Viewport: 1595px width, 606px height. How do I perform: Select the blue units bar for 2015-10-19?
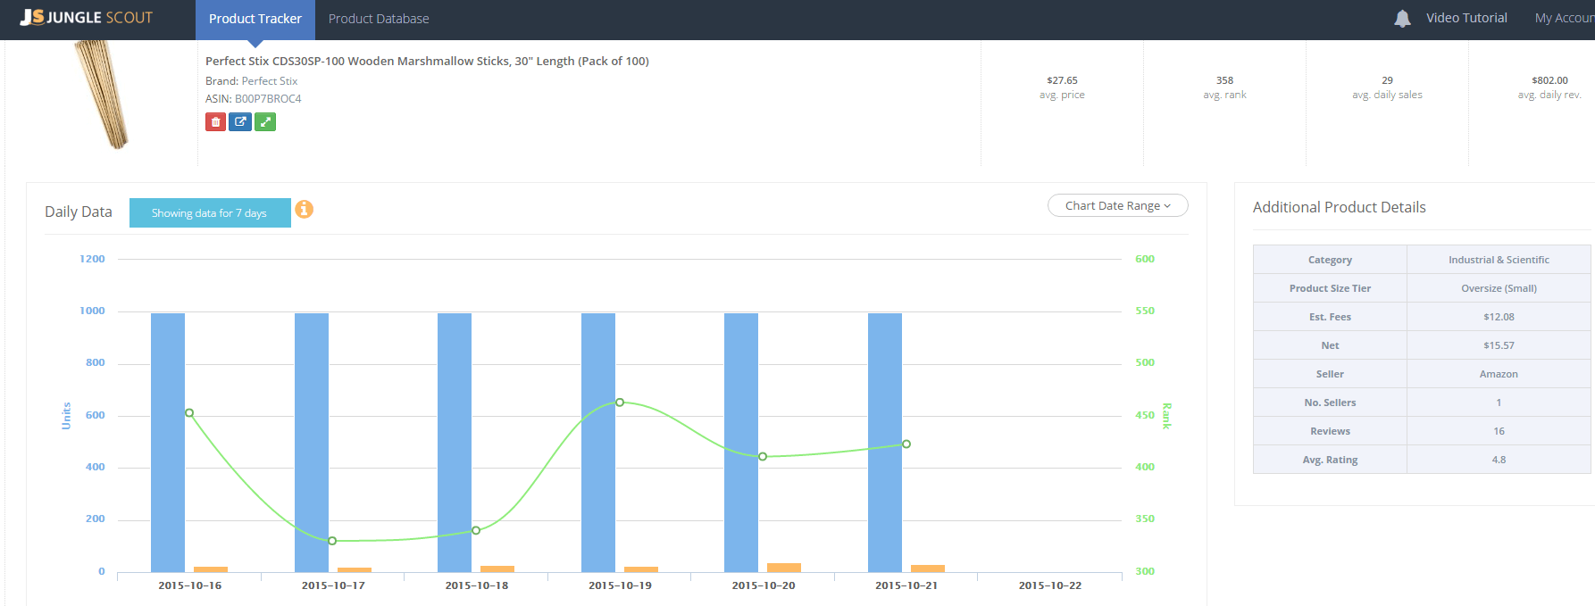pyautogui.click(x=598, y=443)
